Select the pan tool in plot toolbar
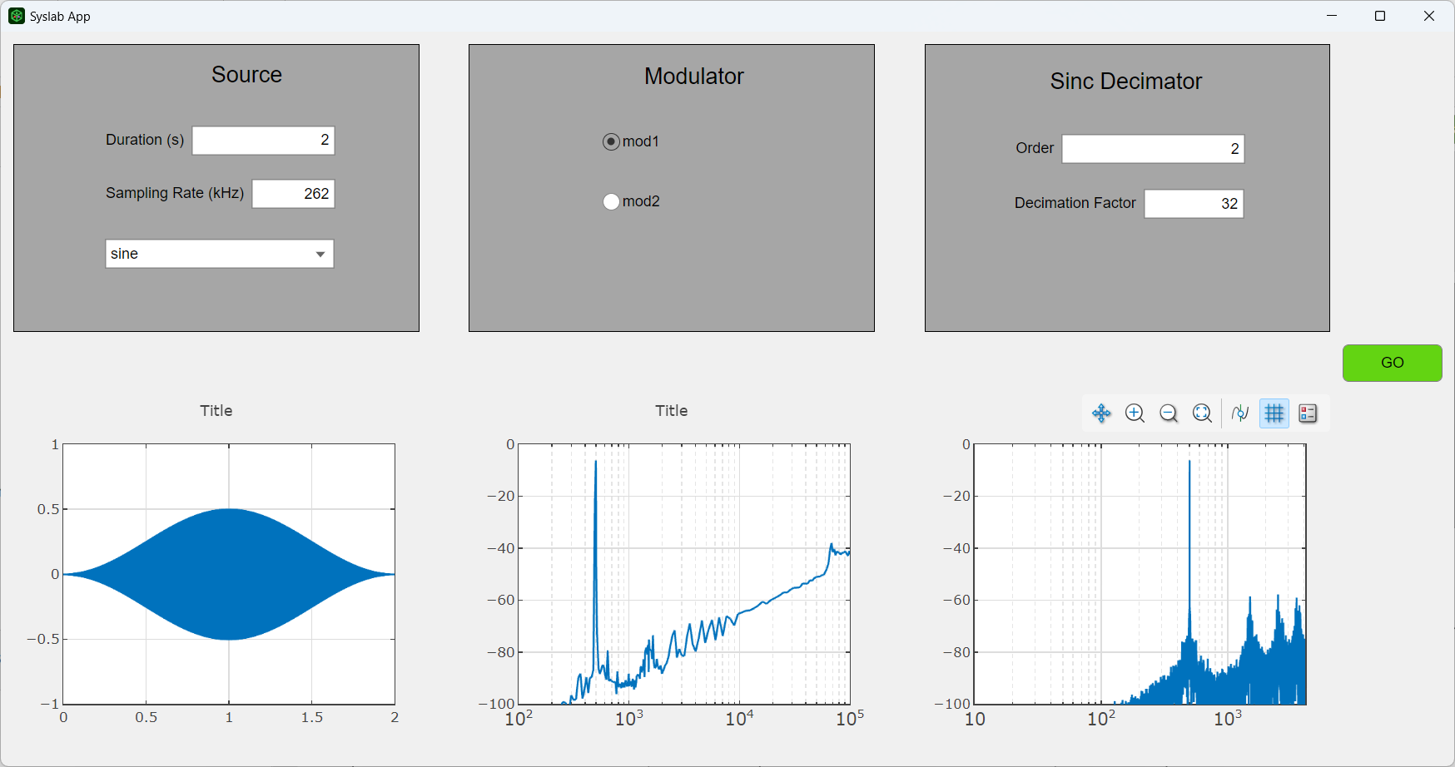The image size is (1455, 767). pyautogui.click(x=1101, y=413)
